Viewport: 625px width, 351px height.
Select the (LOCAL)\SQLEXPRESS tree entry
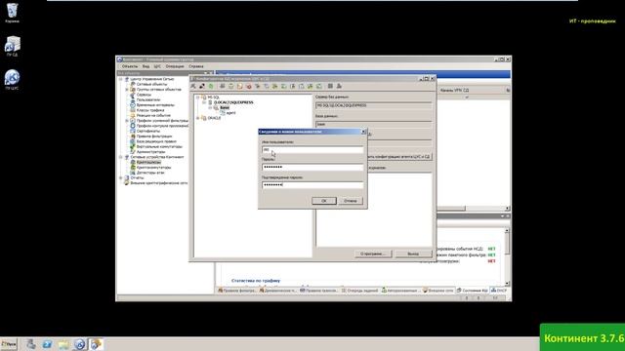coord(233,102)
